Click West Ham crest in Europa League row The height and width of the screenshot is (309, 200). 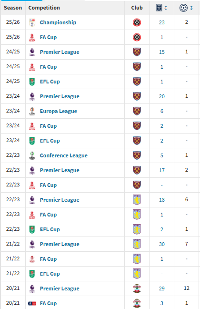137,111
